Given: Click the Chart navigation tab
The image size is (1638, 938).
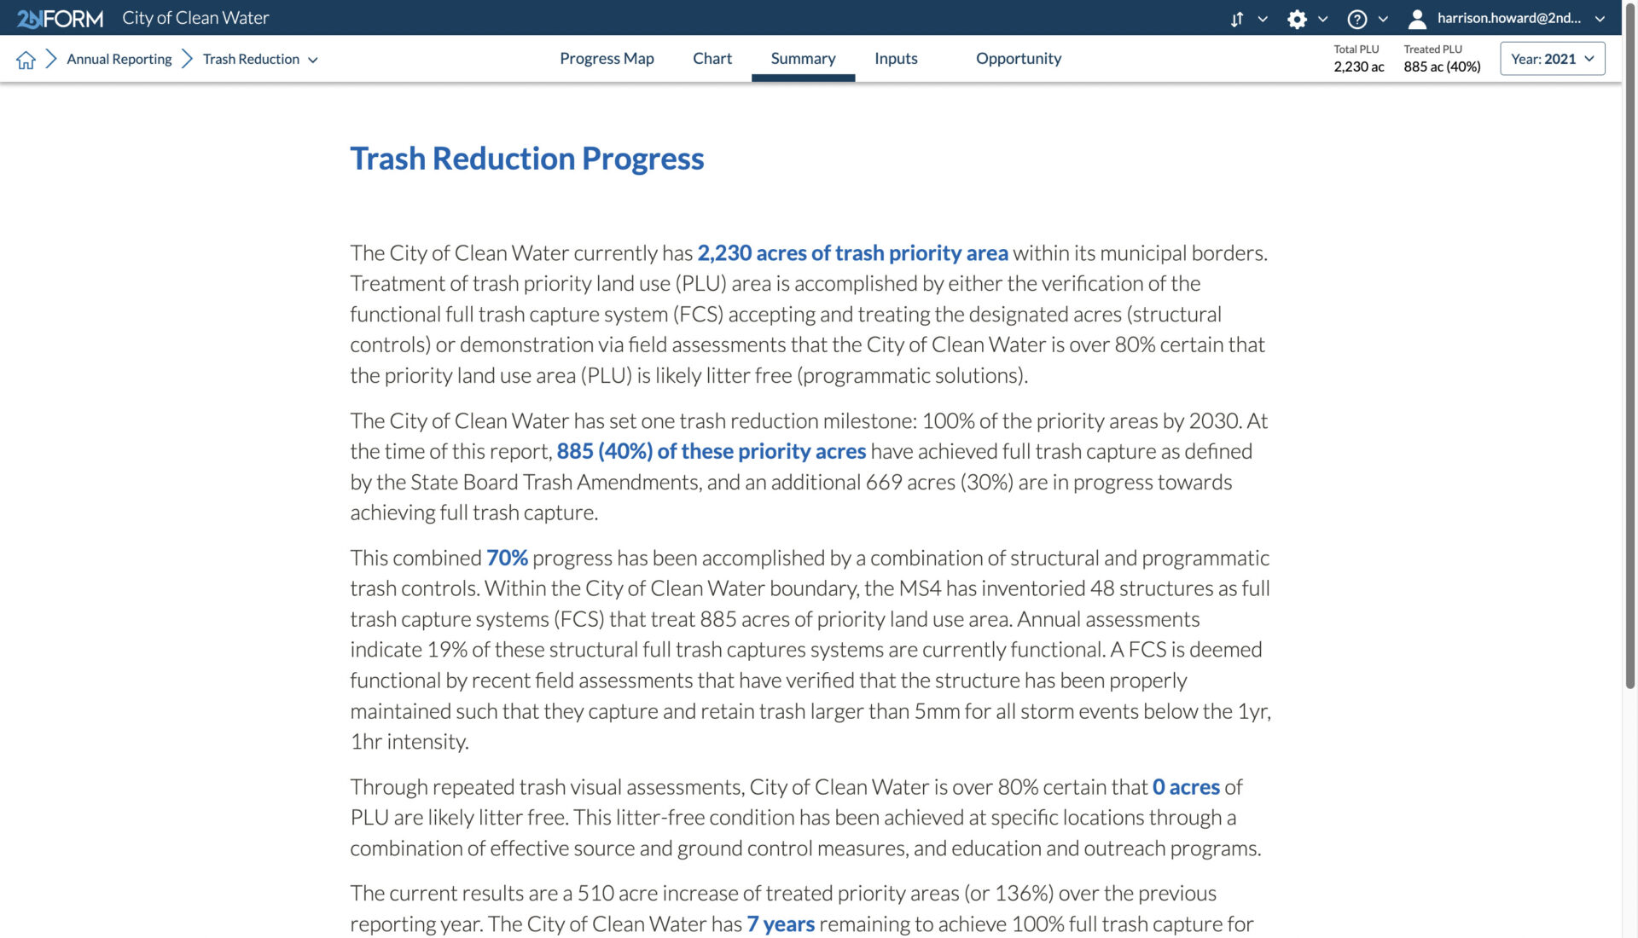Looking at the screenshot, I should [x=712, y=57].
